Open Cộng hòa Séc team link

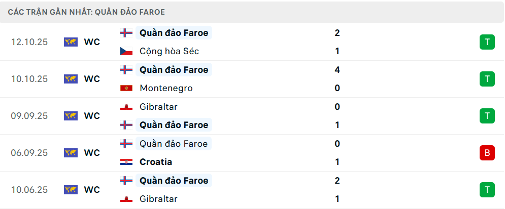coord(169,51)
